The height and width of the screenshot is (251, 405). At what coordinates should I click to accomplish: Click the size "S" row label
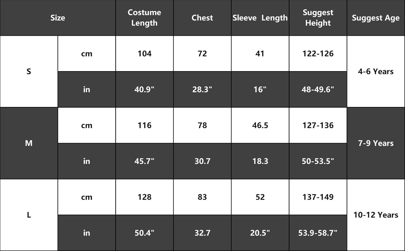coord(29,71)
